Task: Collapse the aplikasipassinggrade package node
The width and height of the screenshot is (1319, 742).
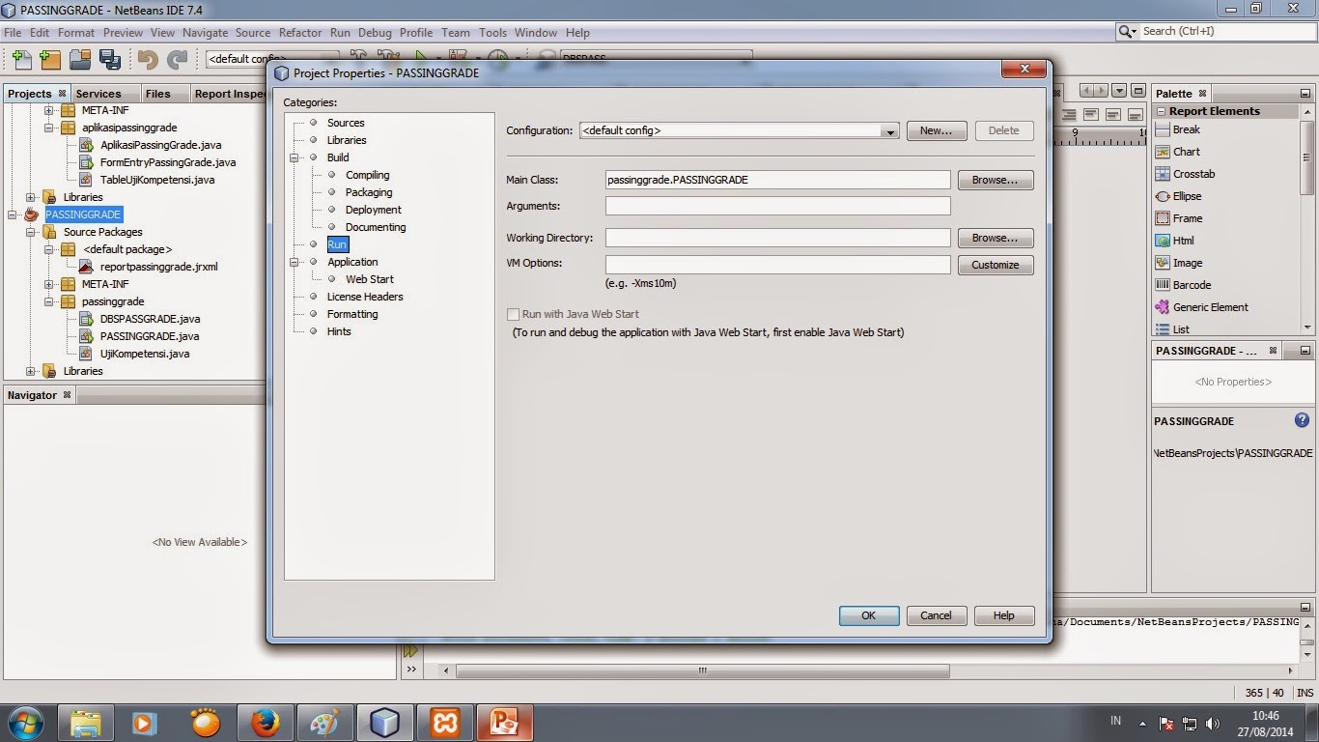Action: tap(48, 128)
